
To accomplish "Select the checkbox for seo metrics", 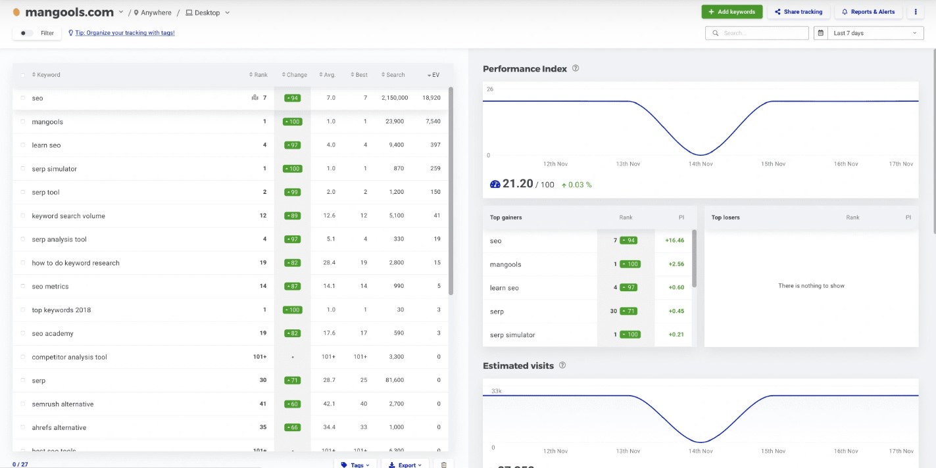I will pyautogui.click(x=23, y=287).
